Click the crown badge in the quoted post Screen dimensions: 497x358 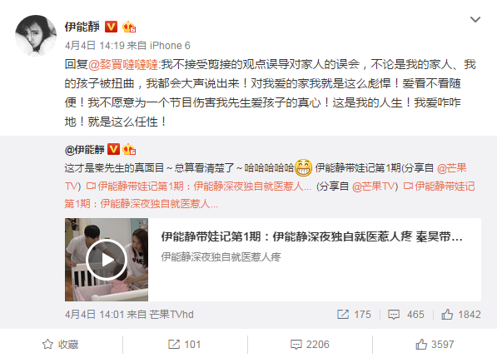click(x=129, y=149)
